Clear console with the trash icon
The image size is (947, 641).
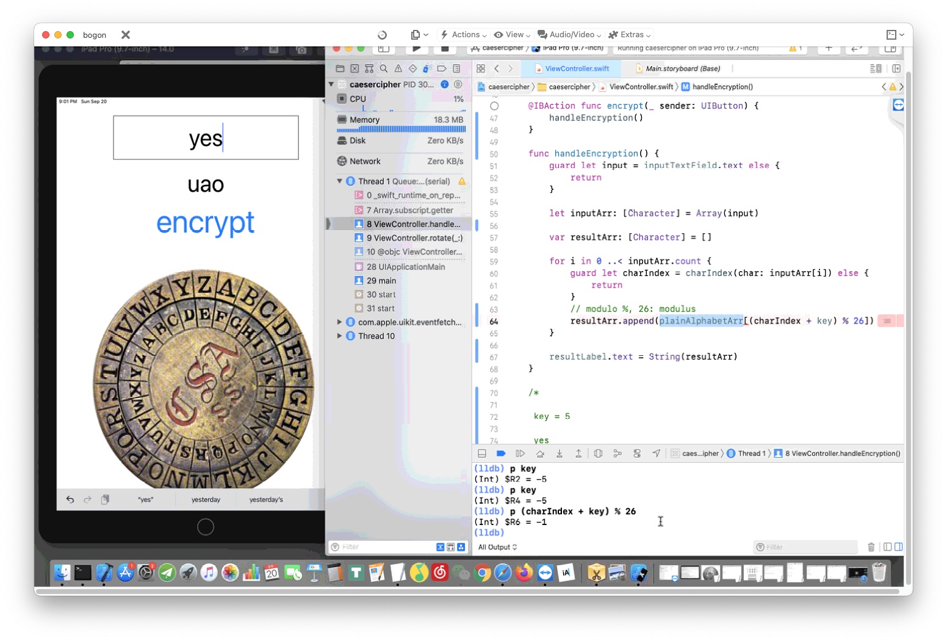(x=871, y=547)
